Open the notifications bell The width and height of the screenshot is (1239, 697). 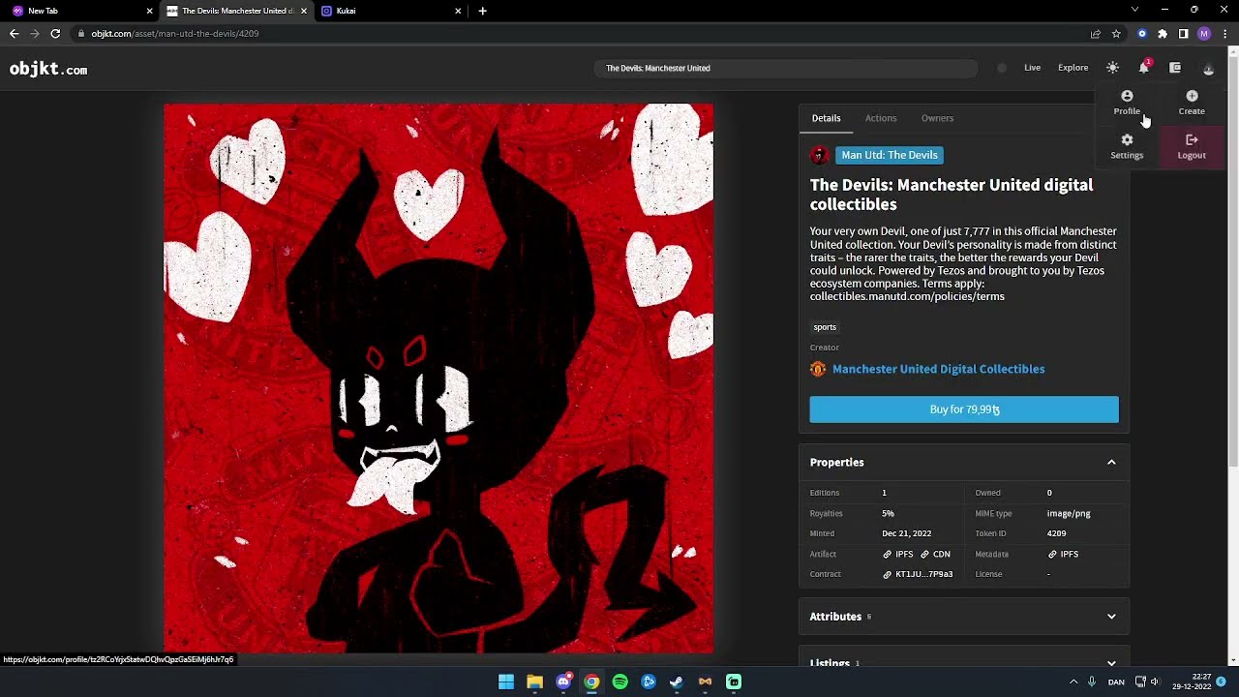[1144, 68]
